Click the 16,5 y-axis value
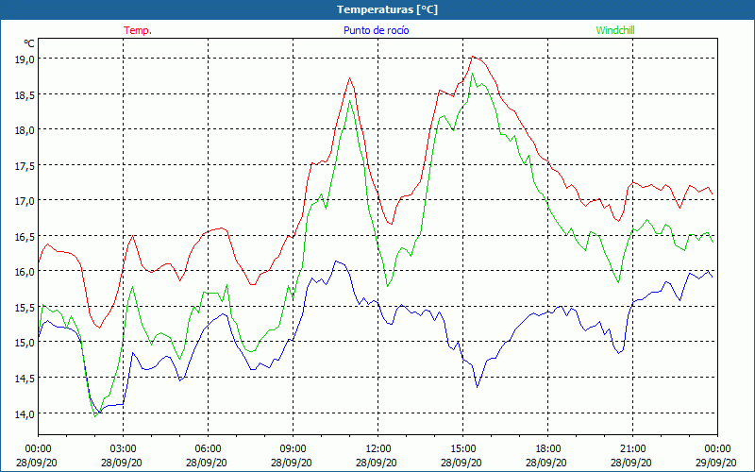 coord(25,236)
